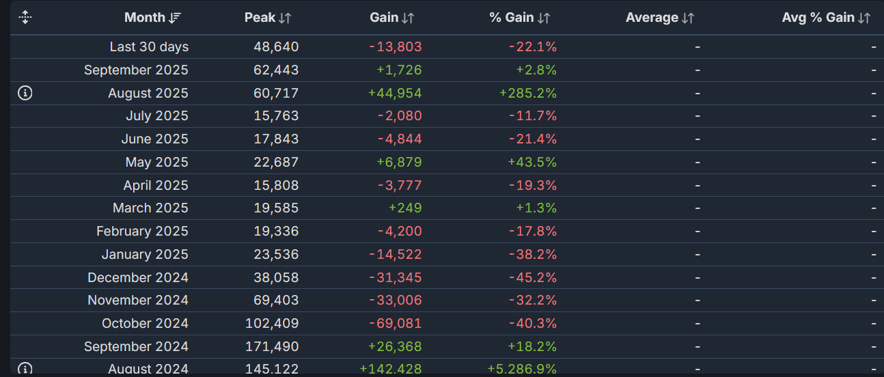Viewport: 884px width, 377px height.
Task: Select the January 2025 month cell
Action: pos(145,255)
